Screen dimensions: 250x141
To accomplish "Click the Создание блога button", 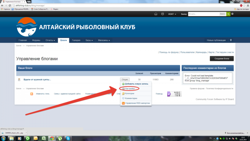I will (x=222, y=59).
